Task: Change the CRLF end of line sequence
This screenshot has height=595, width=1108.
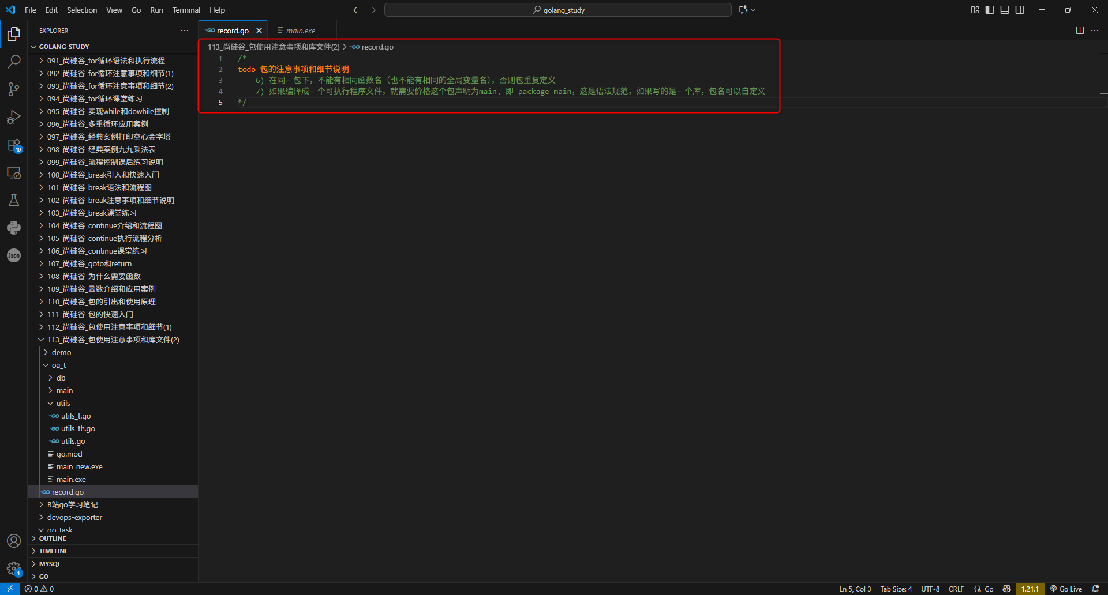Action: (x=956, y=589)
